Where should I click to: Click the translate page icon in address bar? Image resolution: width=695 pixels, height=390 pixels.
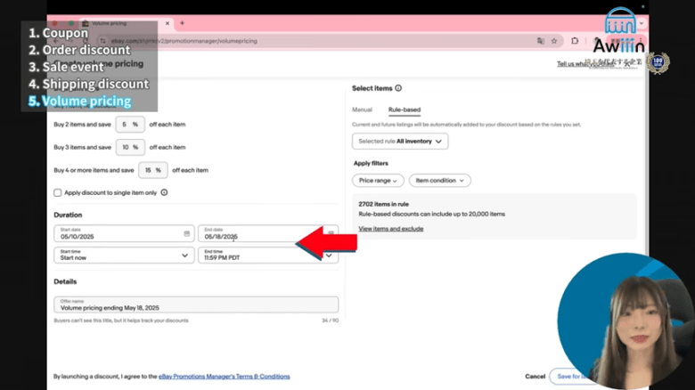pos(541,41)
